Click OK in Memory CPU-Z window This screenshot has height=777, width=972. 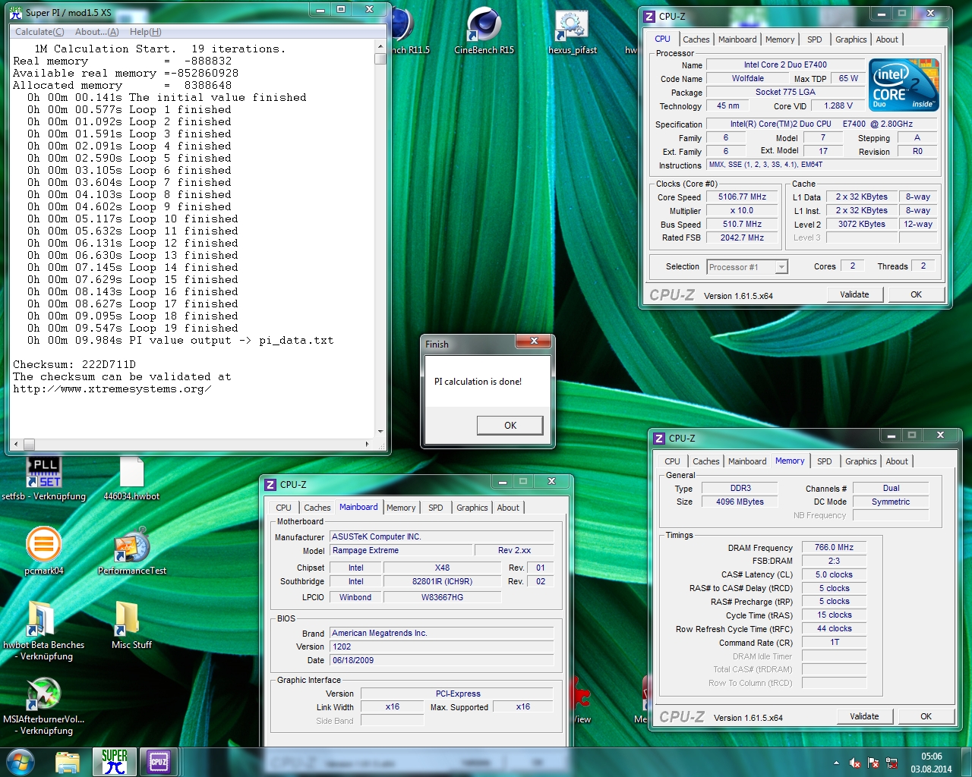(x=926, y=716)
